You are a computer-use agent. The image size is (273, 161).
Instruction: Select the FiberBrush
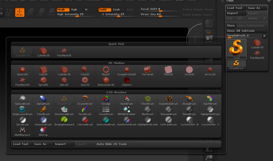tap(148, 100)
